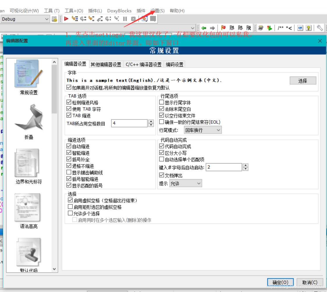Screen dimensions: 327x292
Task: Check the 允许多个选择 option
Action: click(69, 213)
